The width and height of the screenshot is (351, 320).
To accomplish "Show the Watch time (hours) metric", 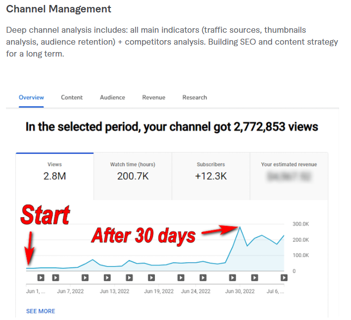I will pos(133,171).
